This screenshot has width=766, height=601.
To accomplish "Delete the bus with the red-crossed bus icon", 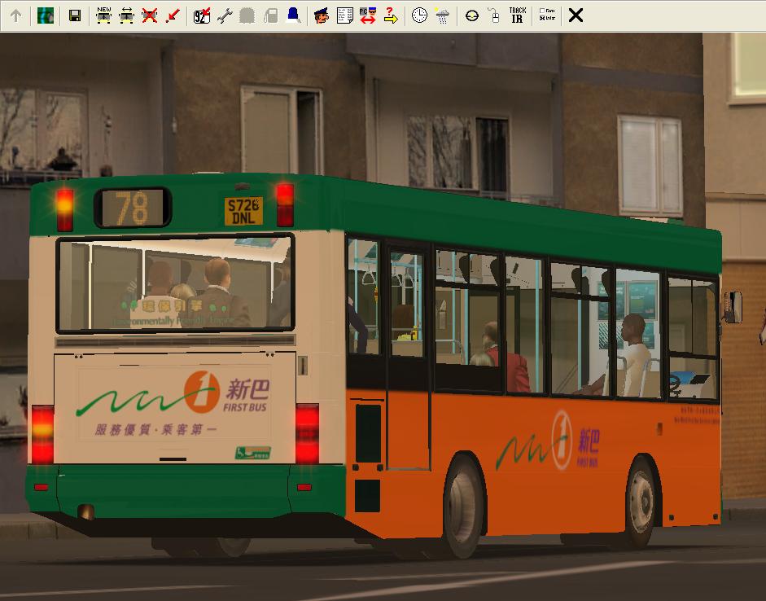I will 150,15.
